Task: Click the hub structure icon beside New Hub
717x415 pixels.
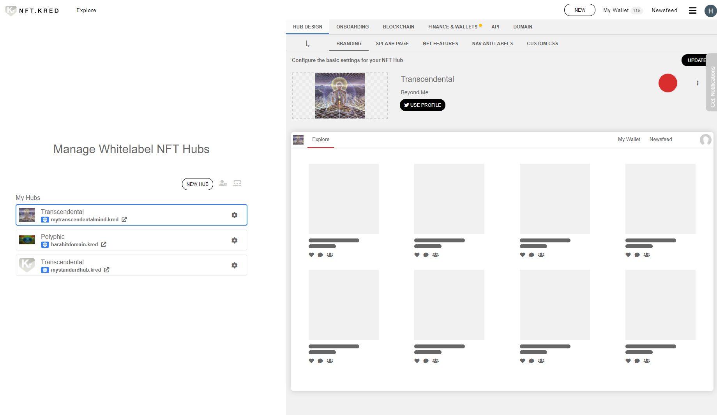Action: click(x=237, y=183)
